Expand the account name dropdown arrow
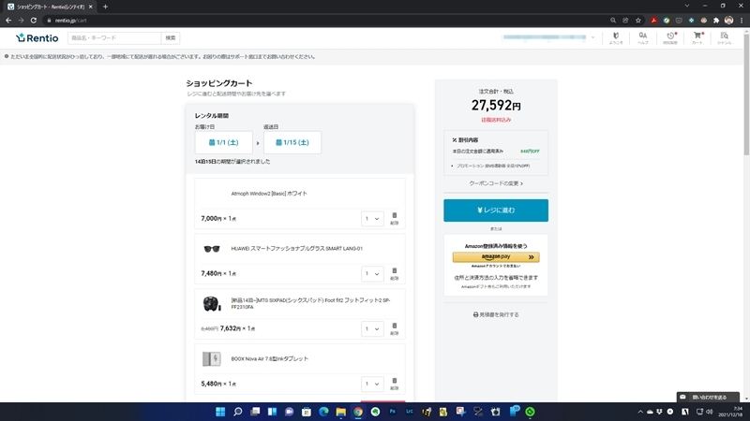This screenshot has height=421, width=750. click(593, 37)
